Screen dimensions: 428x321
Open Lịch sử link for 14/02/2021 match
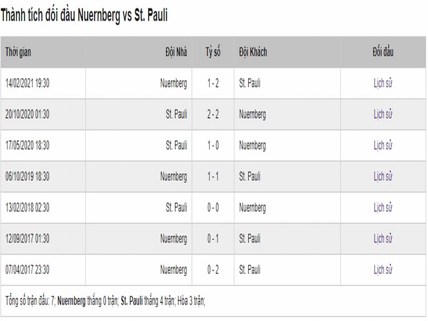[x=383, y=83]
